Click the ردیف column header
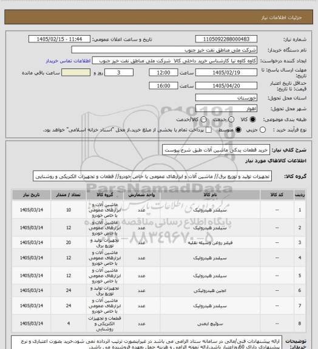This screenshot has width=318, height=349. click(300, 194)
